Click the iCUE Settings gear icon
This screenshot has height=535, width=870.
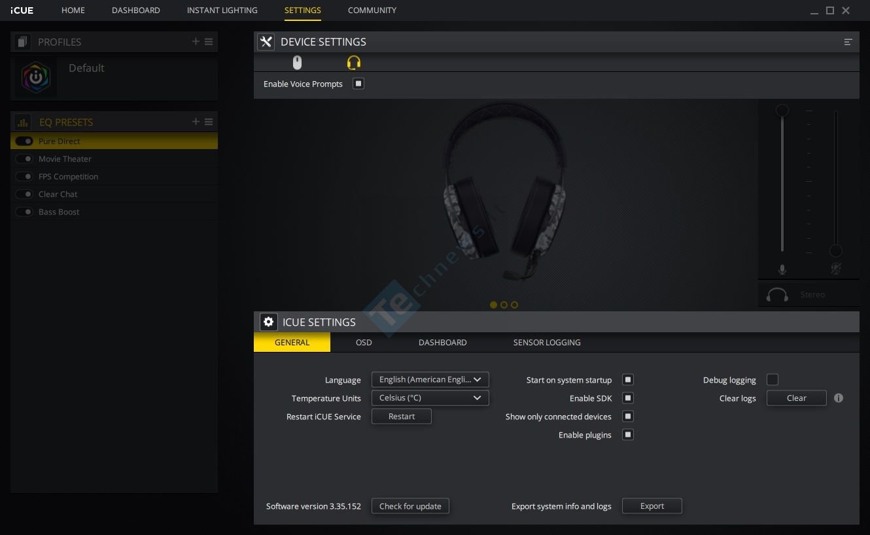click(268, 322)
